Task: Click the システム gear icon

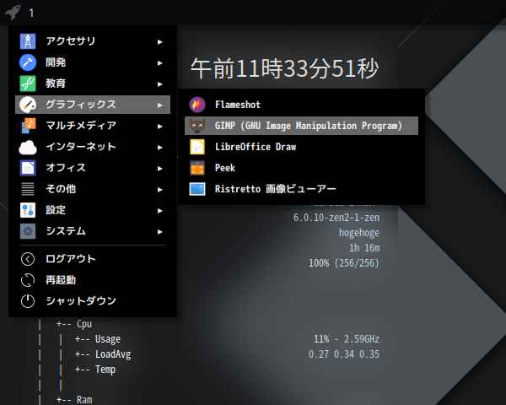Action: [x=28, y=231]
